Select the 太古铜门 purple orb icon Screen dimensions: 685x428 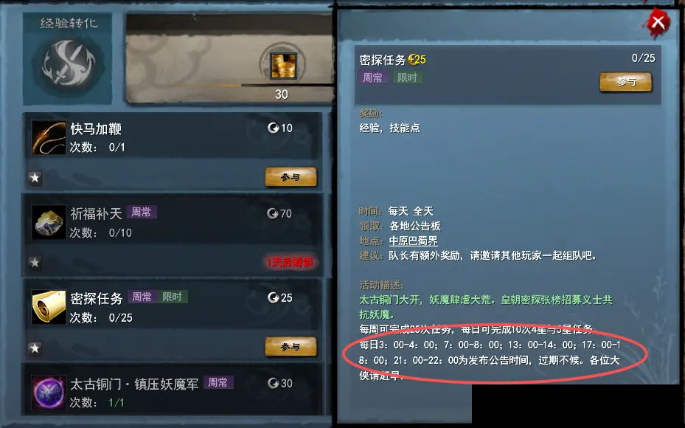pyautogui.click(x=49, y=392)
